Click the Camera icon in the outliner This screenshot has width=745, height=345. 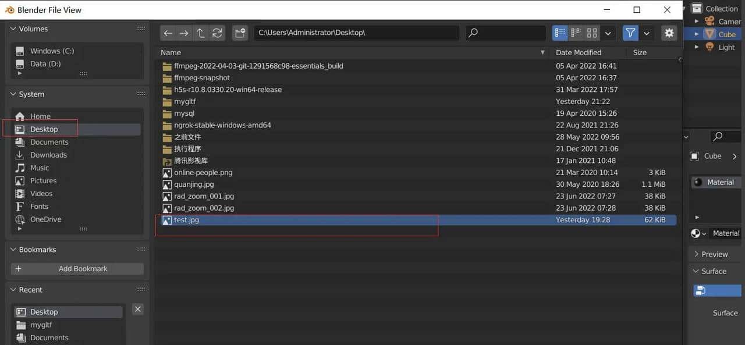(711, 21)
